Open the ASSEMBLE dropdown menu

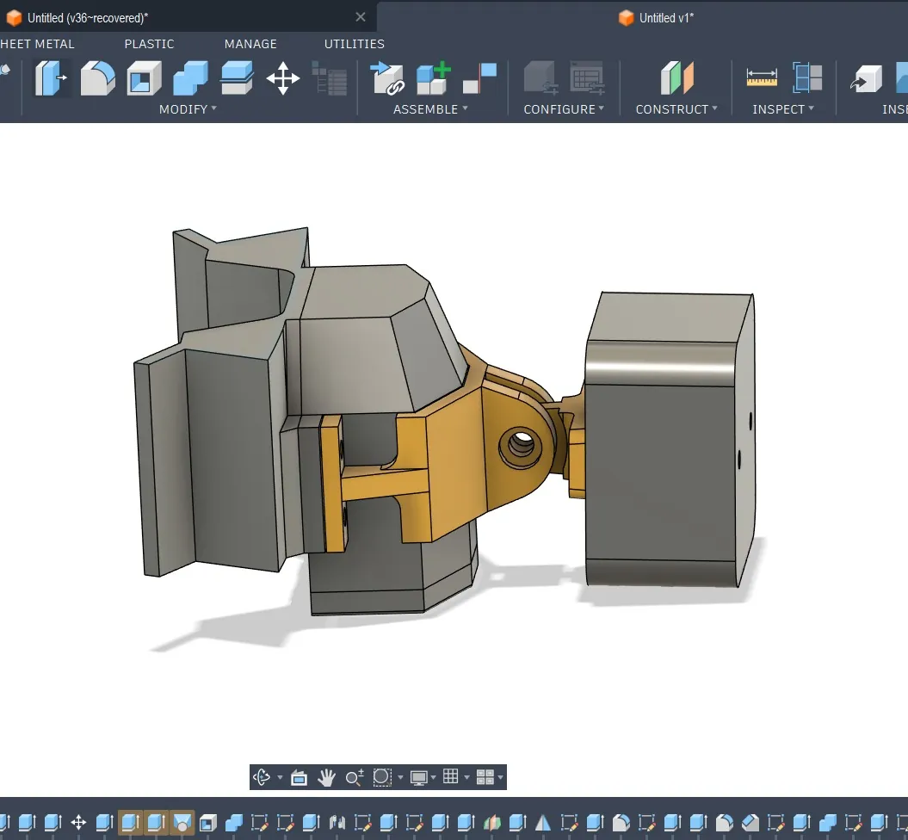point(430,109)
